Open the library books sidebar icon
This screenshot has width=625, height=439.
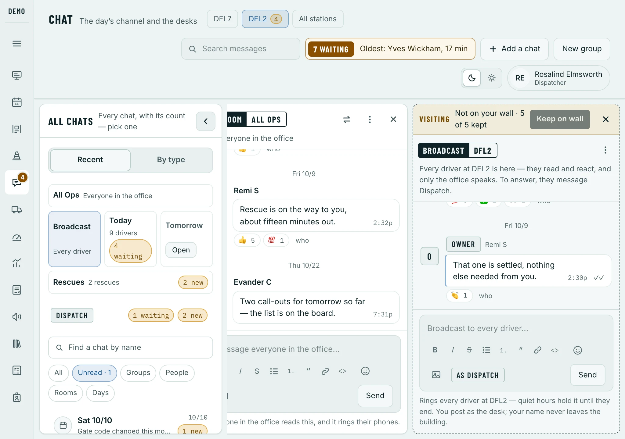[x=17, y=344]
